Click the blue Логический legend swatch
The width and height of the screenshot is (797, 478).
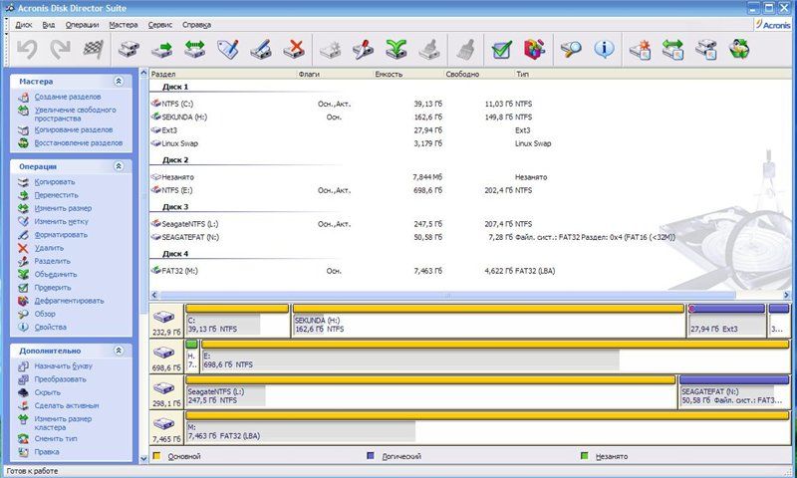point(371,456)
